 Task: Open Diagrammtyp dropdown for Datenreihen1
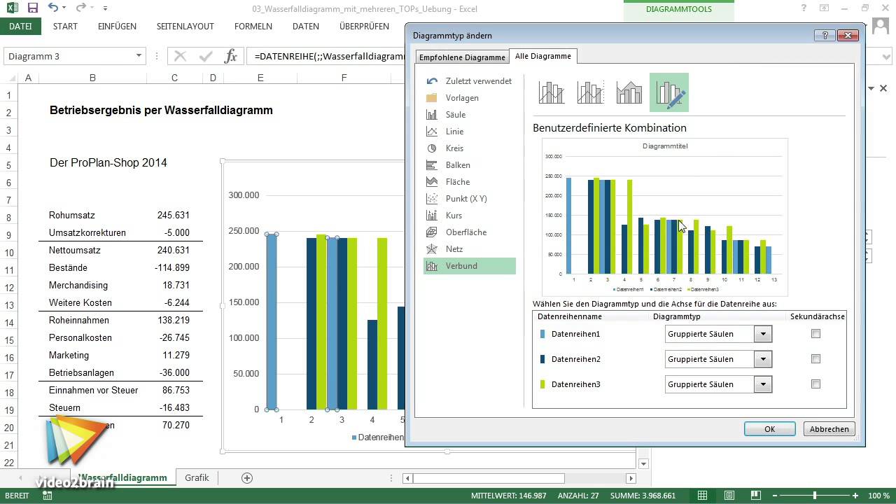pos(763,334)
